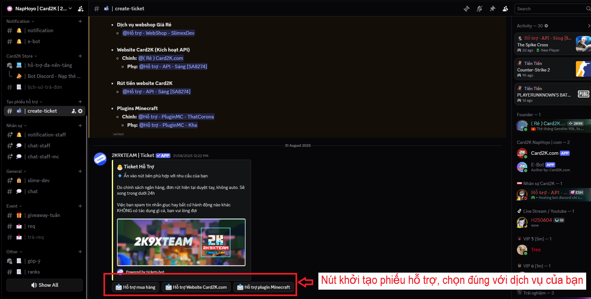Switch to the giveaway-tuần channel
Screen dimensions: 591x299
44,215
